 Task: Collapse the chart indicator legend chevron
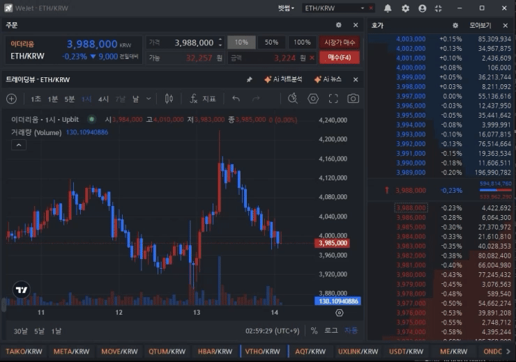[x=19, y=145]
